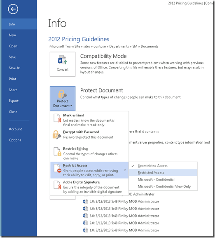Screen dimensions: 215x238
Task: Click the Protect Document section heading
Action: 102,90
